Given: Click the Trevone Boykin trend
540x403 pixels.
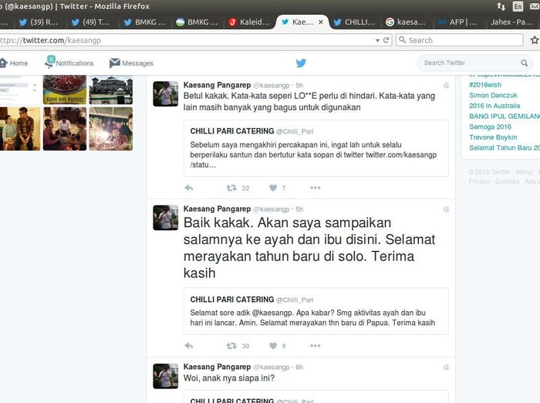Looking at the screenshot, I should (x=493, y=137).
